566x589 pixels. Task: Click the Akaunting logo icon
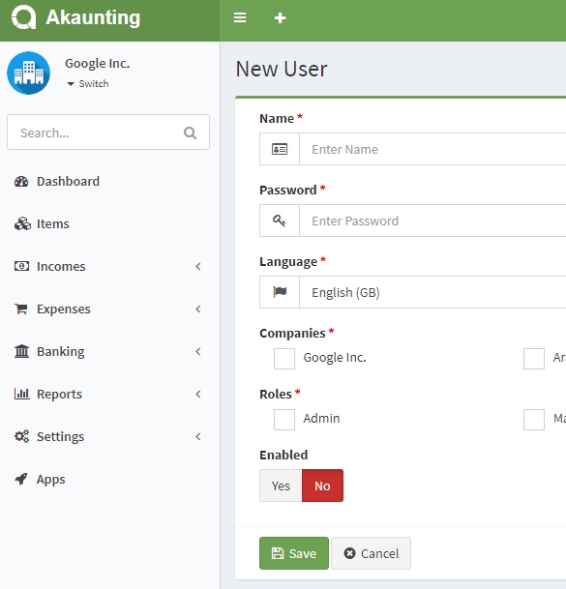click(23, 17)
